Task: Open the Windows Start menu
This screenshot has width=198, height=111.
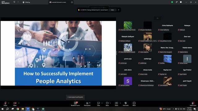Action: click(2, 109)
